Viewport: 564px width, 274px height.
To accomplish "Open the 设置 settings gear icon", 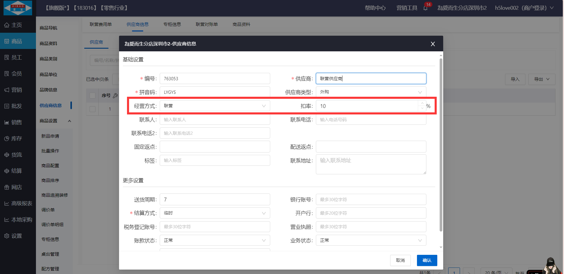I will click(x=7, y=236).
